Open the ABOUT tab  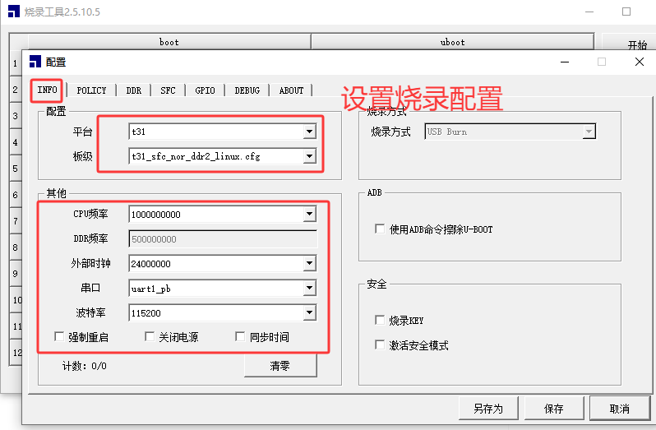click(x=291, y=90)
